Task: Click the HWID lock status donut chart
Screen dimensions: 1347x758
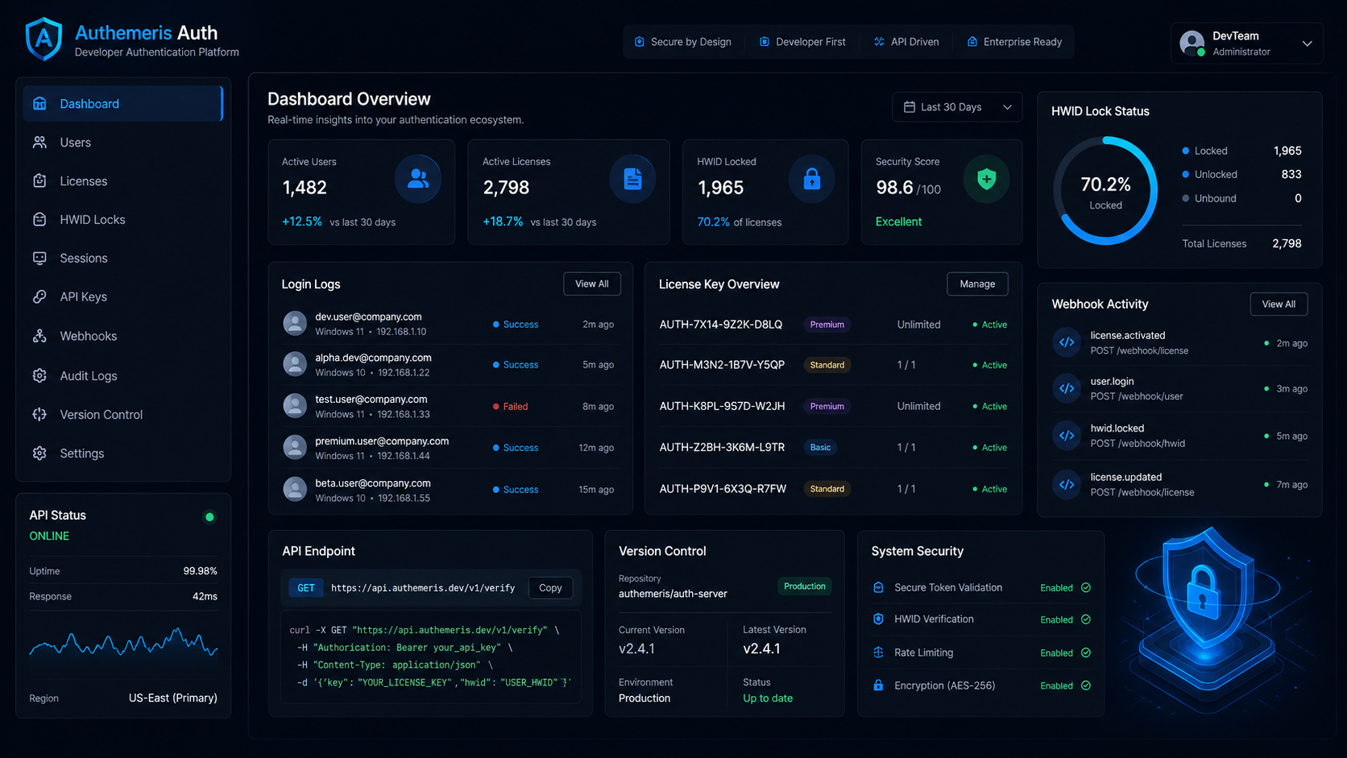Action: click(x=1105, y=191)
